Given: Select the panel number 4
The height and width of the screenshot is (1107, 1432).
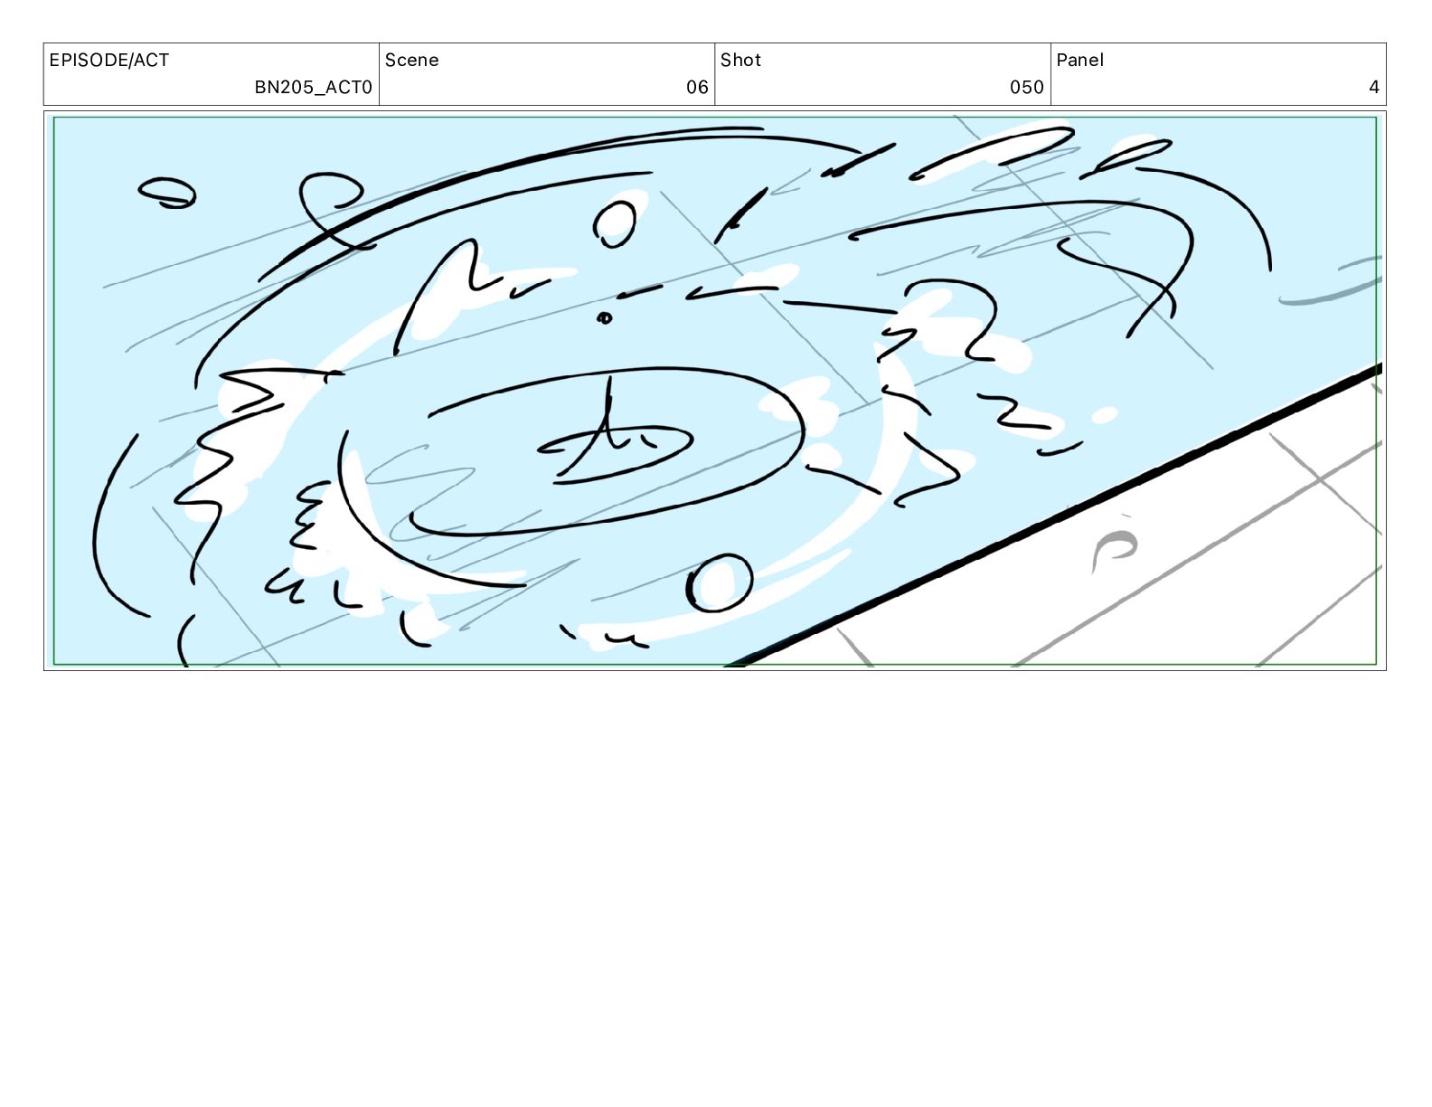Looking at the screenshot, I should (x=1374, y=88).
